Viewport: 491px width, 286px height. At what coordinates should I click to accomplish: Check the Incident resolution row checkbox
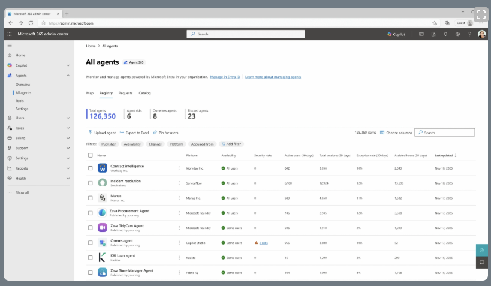point(91,183)
